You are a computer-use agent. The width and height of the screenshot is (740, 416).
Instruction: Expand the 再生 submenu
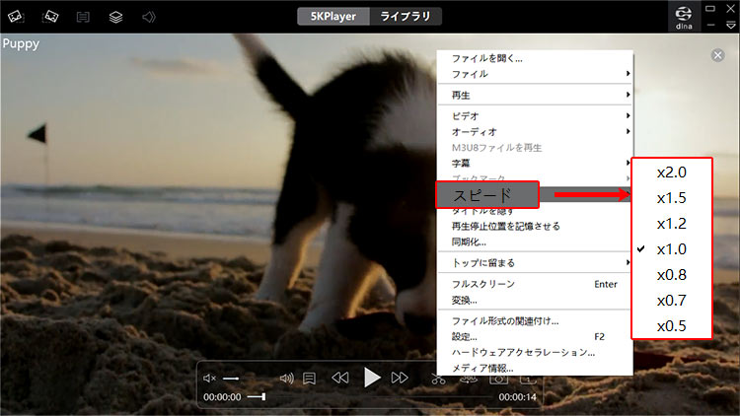(535, 95)
